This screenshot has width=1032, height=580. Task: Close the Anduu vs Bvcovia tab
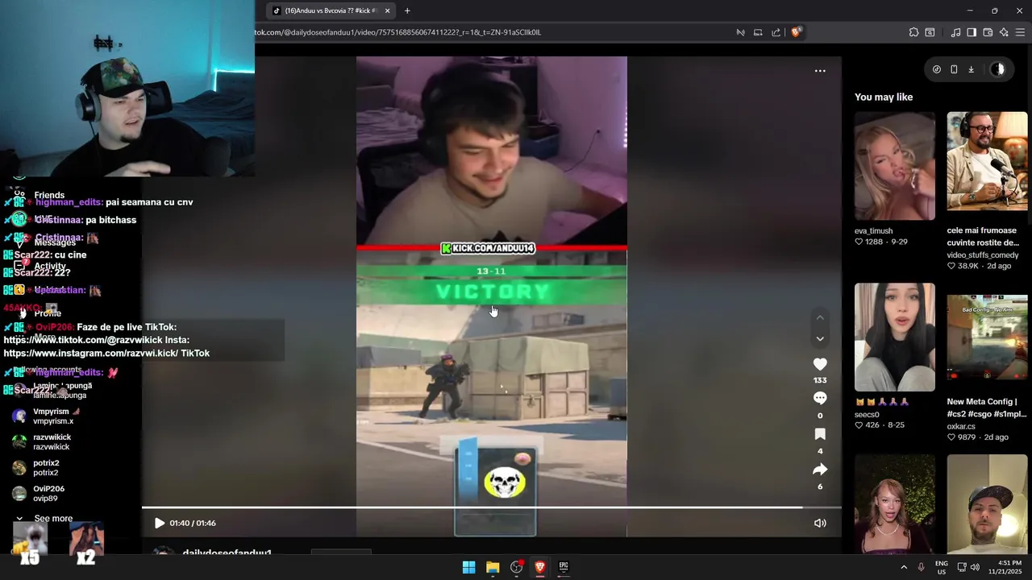point(387,10)
